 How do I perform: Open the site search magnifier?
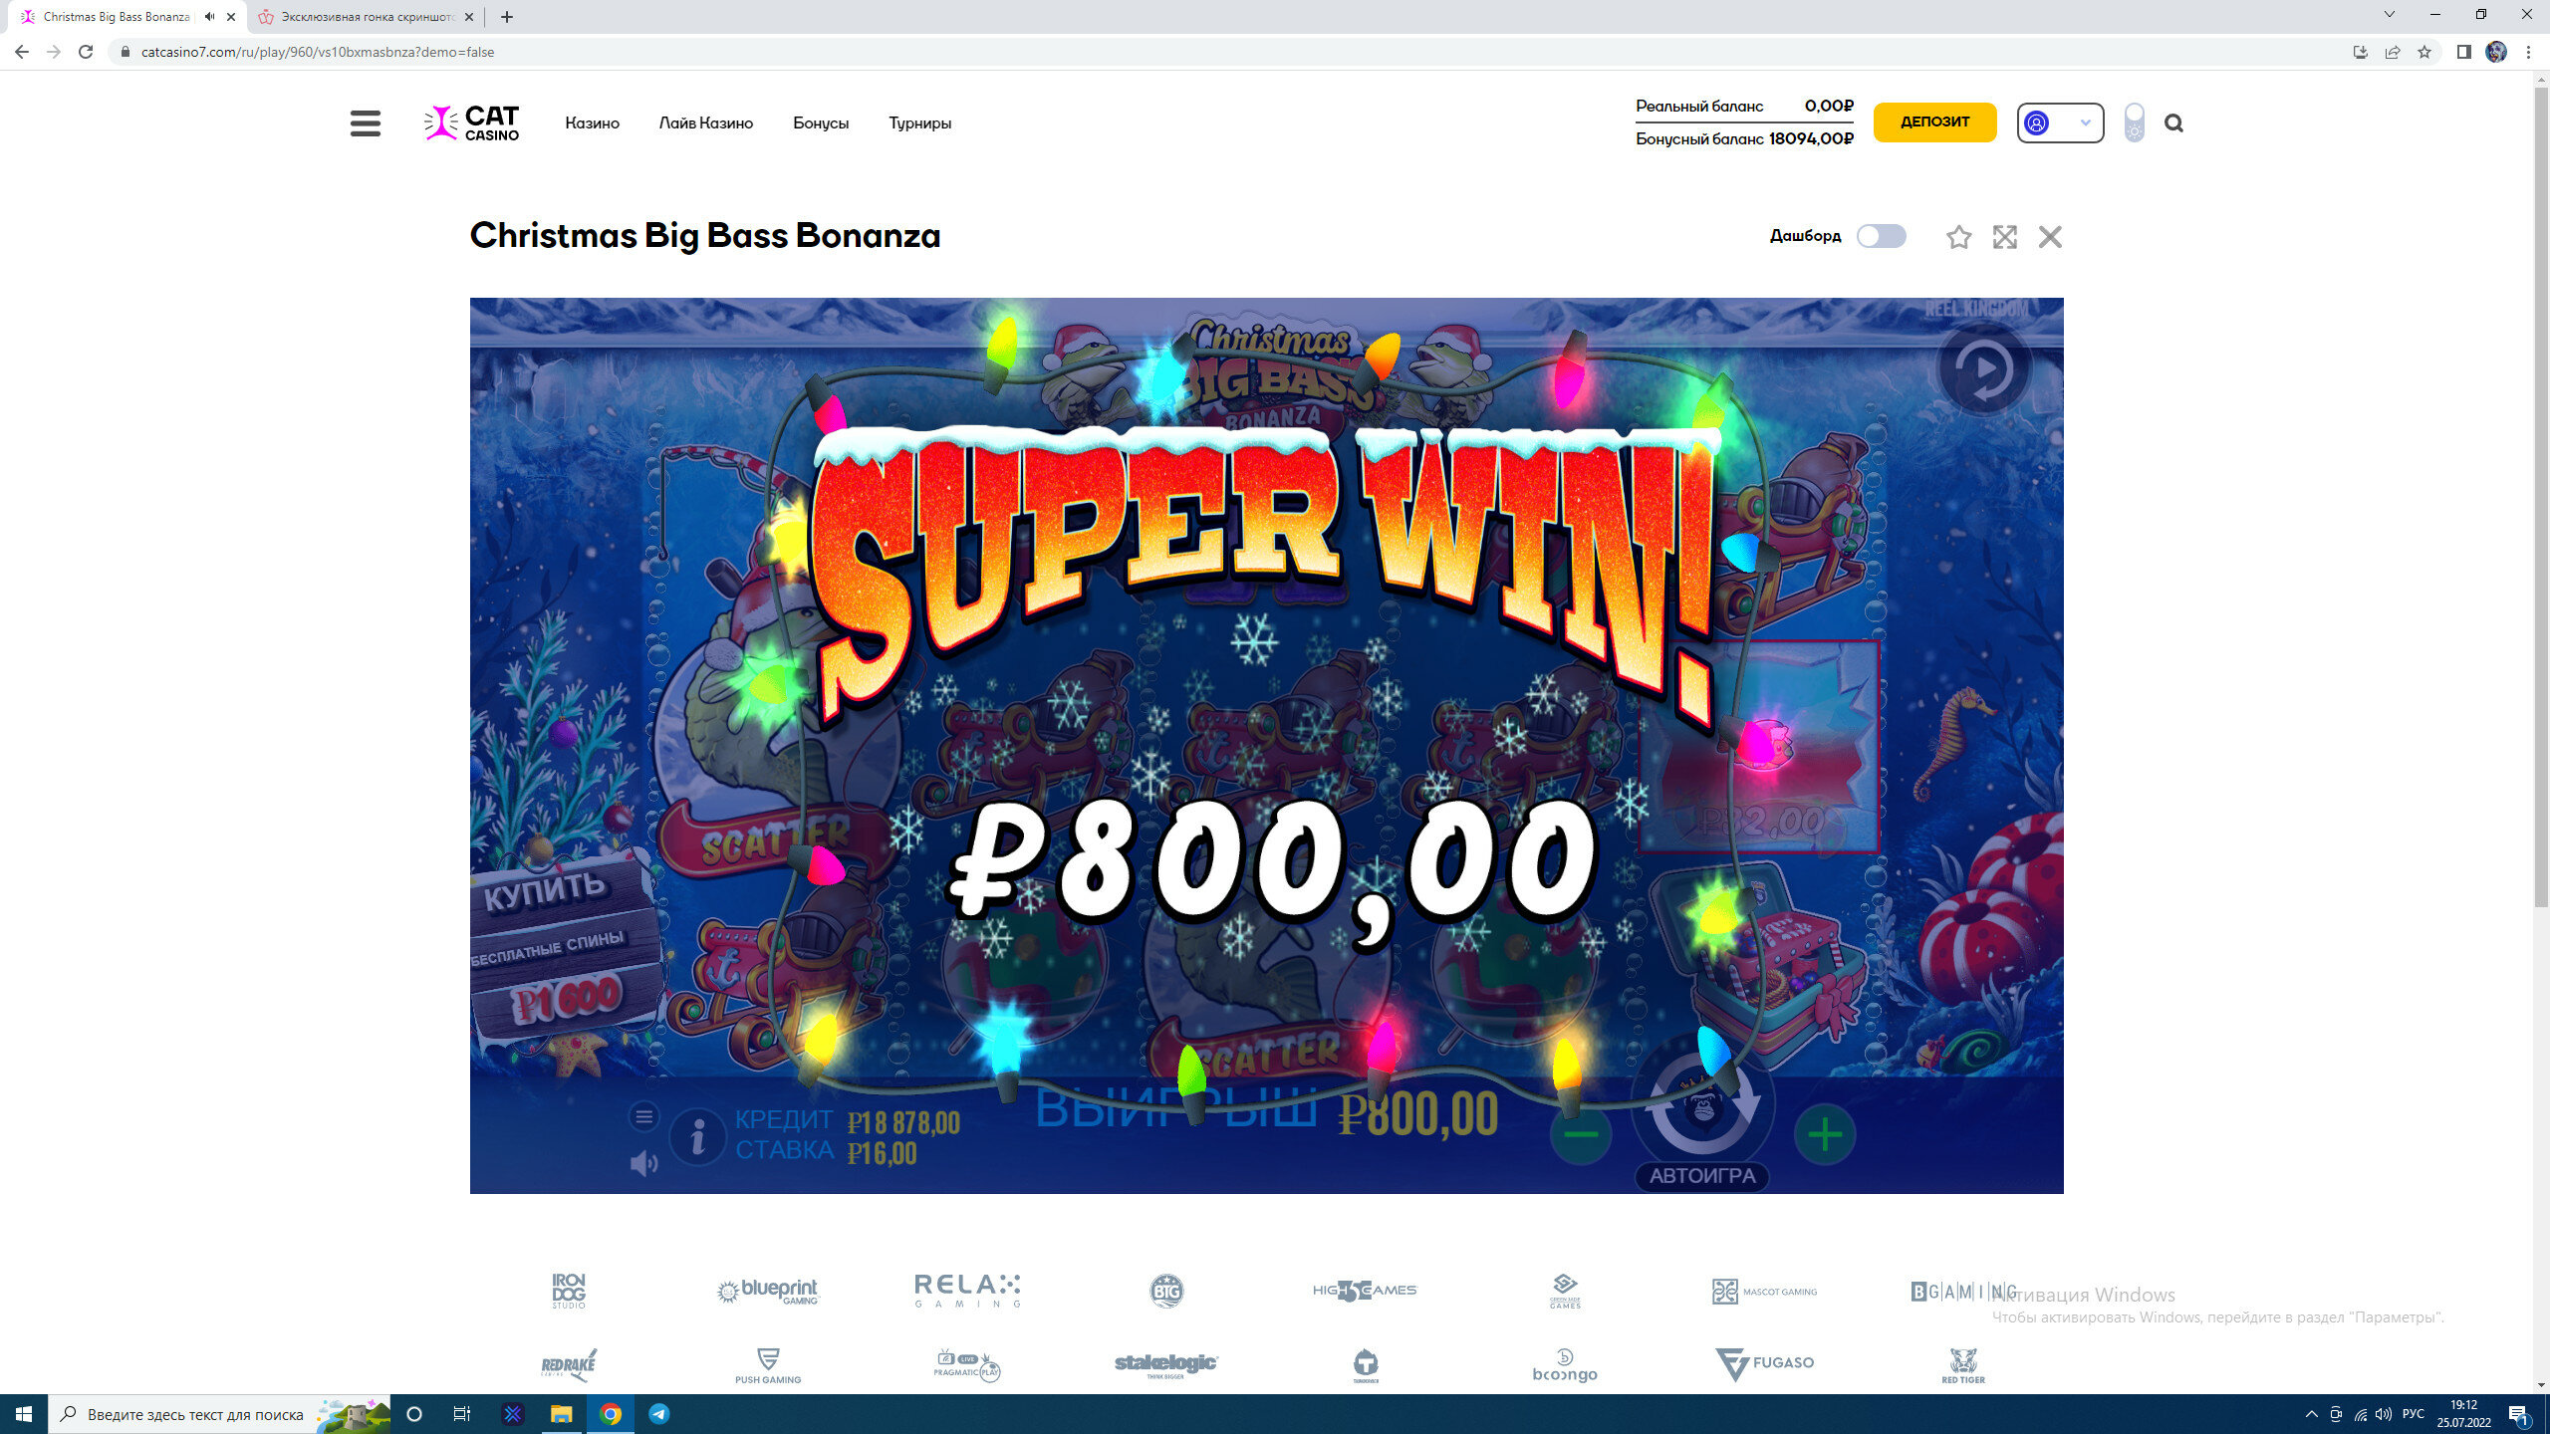2173,123
